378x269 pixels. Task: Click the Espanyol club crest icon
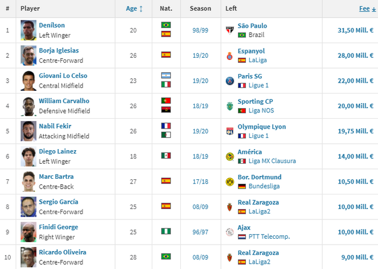(230, 56)
